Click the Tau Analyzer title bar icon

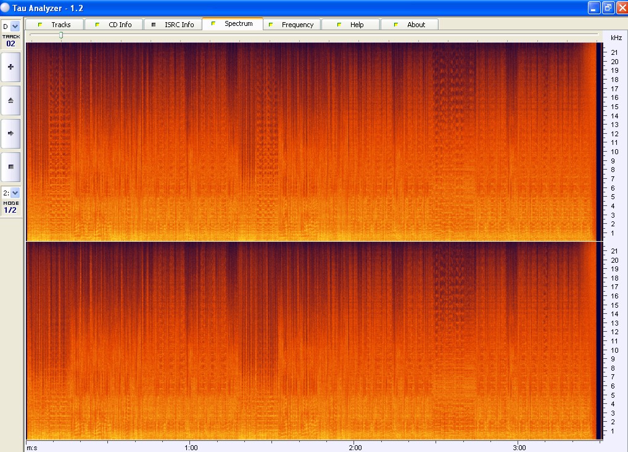click(6, 7)
